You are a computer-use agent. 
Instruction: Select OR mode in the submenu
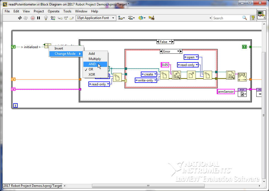pos(91,69)
